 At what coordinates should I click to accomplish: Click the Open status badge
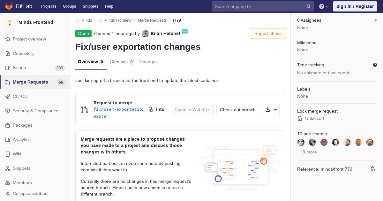coord(83,33)
